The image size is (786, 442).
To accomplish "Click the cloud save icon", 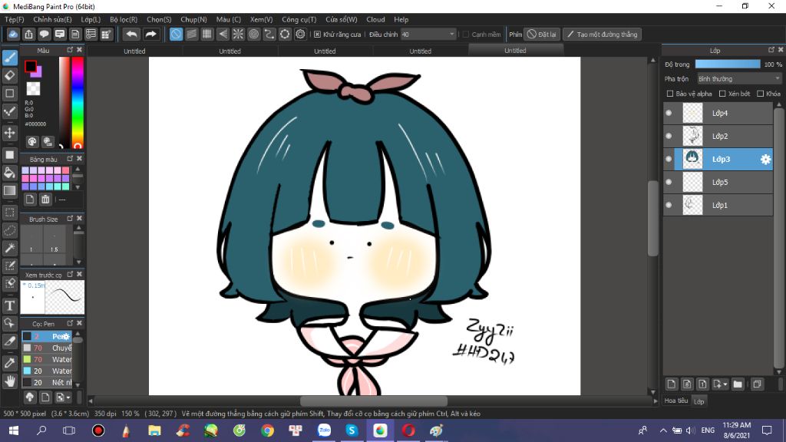I will pos(13,34).
